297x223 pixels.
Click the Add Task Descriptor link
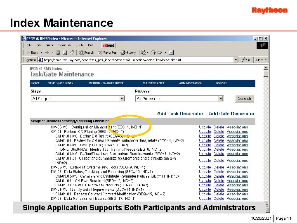pyautogui.click(x=180, y=114)
